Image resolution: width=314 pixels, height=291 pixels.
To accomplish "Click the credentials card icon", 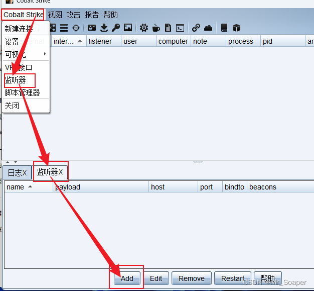I will (92, 28).
